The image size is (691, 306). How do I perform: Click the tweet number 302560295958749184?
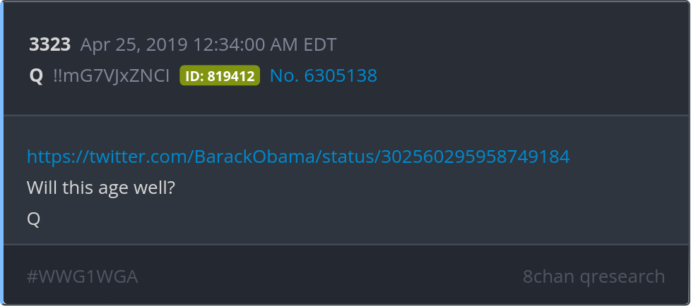tap(476, 157)
